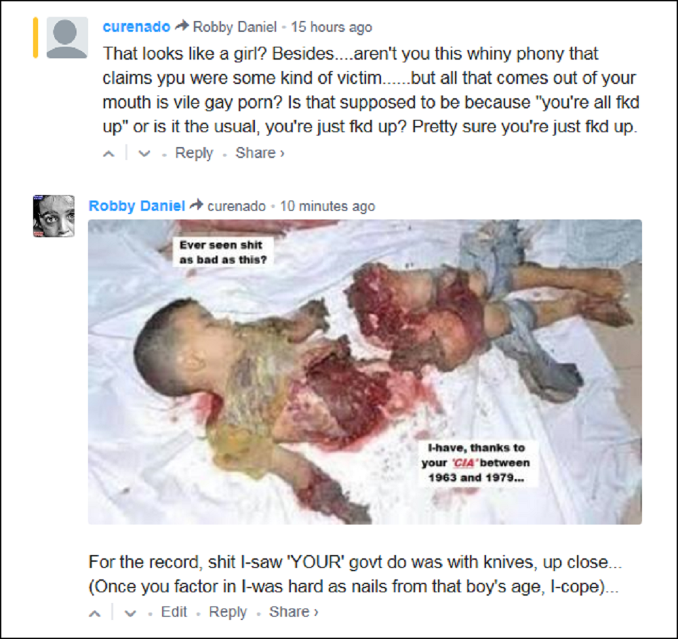
Task: Open Robby Daniel's profile from blue author name
Action: tap(137, 205)
